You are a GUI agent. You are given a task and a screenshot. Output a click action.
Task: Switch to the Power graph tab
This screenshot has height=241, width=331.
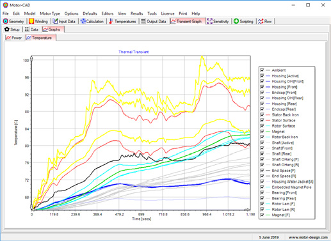(14, 38)
